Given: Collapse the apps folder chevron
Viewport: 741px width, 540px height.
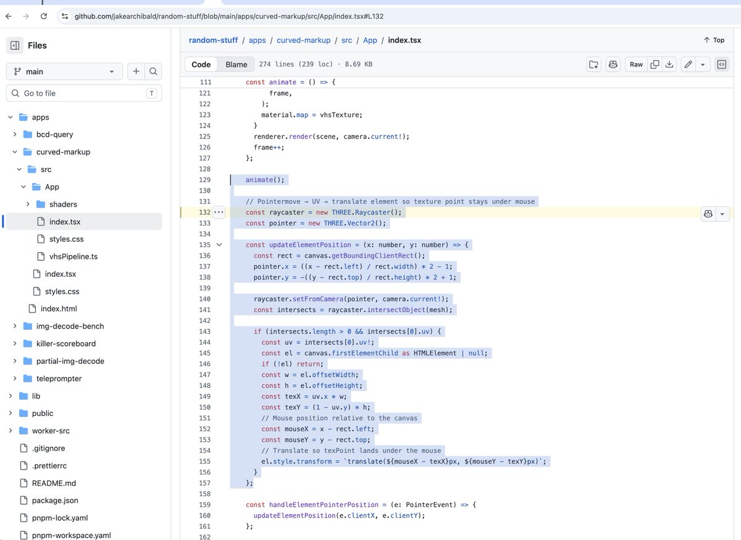Looking at the screenshot, I should click(x=10, y=117).
